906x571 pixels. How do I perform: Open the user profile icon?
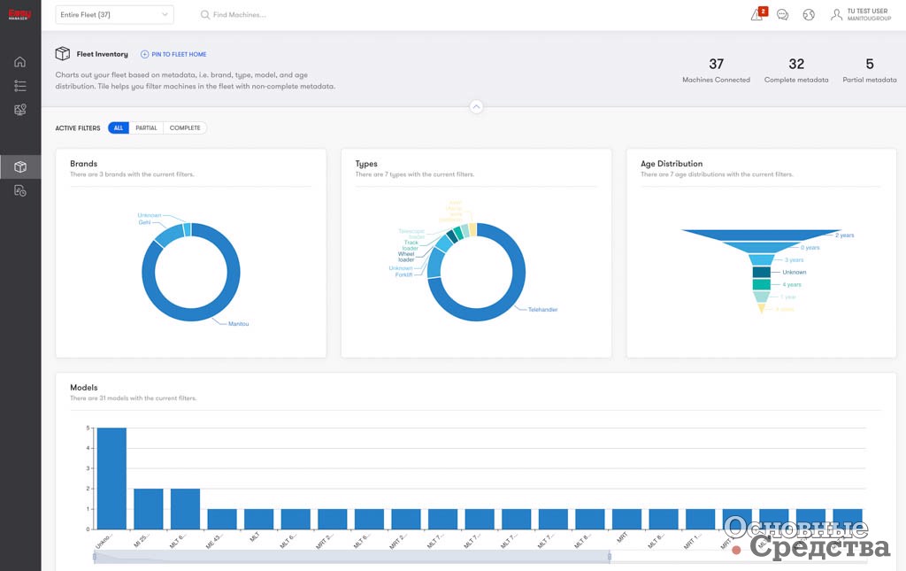click(836, 14)
